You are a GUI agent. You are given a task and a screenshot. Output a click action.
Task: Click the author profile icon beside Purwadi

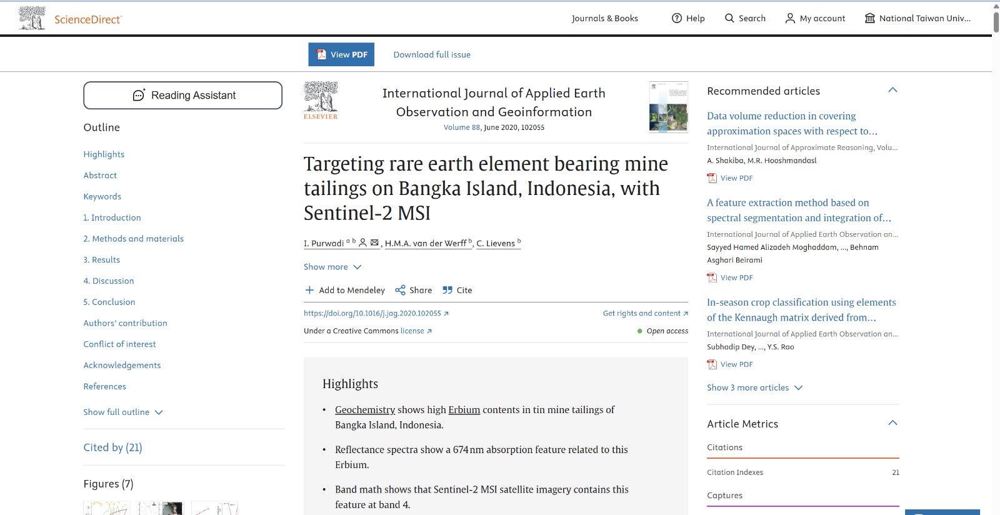pos(362,242)
